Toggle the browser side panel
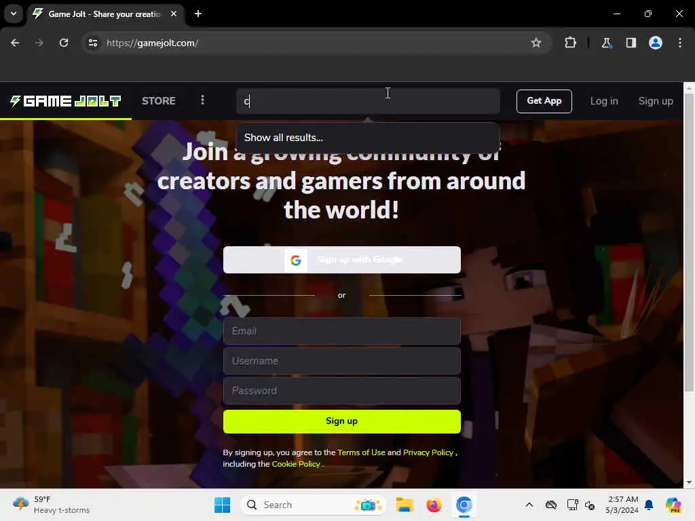 631,43
